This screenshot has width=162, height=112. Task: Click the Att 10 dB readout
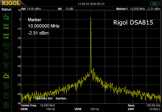(x=66, y=9)
